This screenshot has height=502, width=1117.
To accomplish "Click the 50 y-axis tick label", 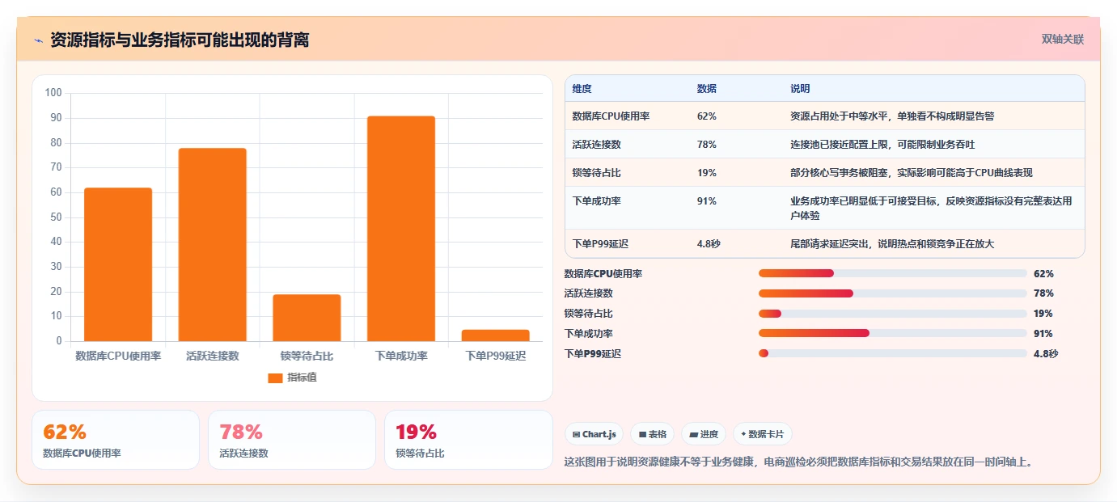I will (56, 217).
